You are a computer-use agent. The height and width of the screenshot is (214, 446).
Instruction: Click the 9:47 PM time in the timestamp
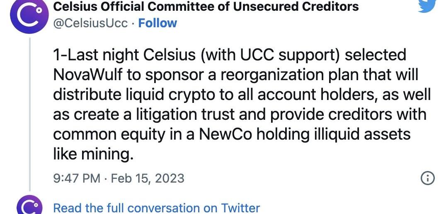(x=77, y=178)
